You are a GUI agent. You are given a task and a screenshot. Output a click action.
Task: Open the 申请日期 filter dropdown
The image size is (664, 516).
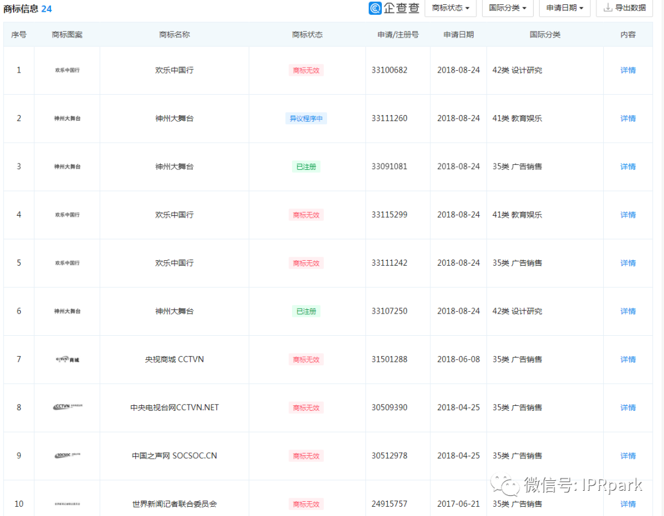[x=564, y=8]
